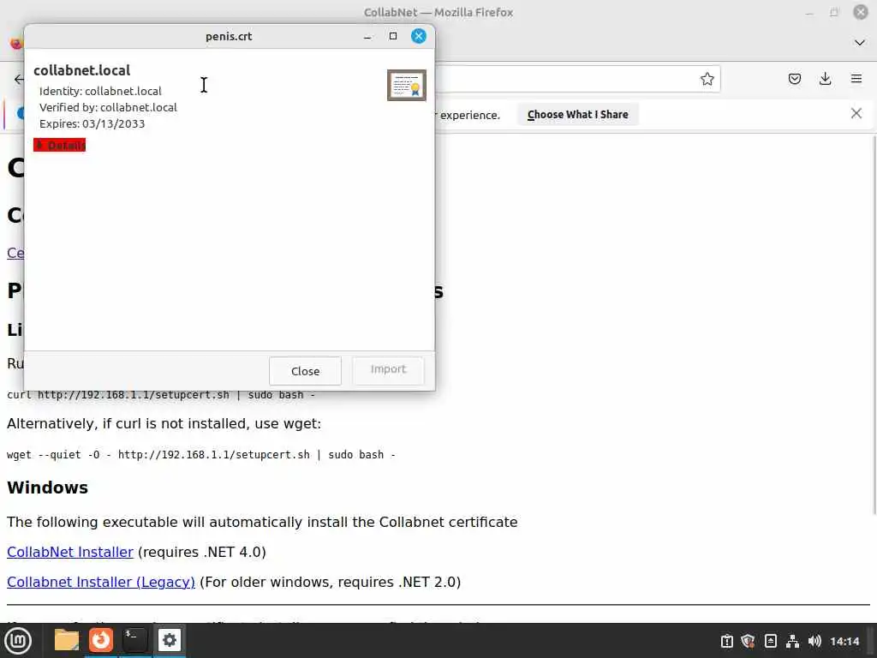Click the shield update manager tray icon
The image size is (877, 658).
[748, 641]
